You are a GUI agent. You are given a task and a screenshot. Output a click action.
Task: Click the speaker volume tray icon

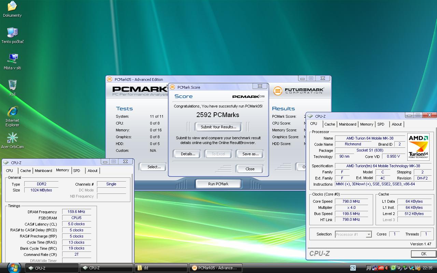(x=387, y=268)
